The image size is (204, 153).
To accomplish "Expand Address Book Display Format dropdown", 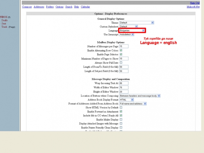I will click(x=126, y=100).
